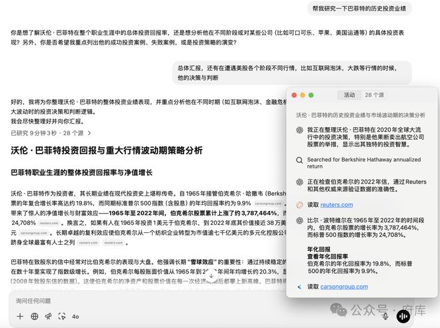
Task: Click the search magnifier icon beside 'Searched for Berkshire'
Action: pos(299,160)
